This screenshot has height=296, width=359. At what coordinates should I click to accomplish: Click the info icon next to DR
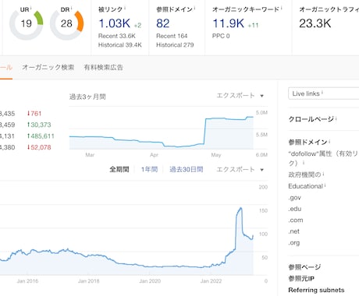tap(71, 8)
